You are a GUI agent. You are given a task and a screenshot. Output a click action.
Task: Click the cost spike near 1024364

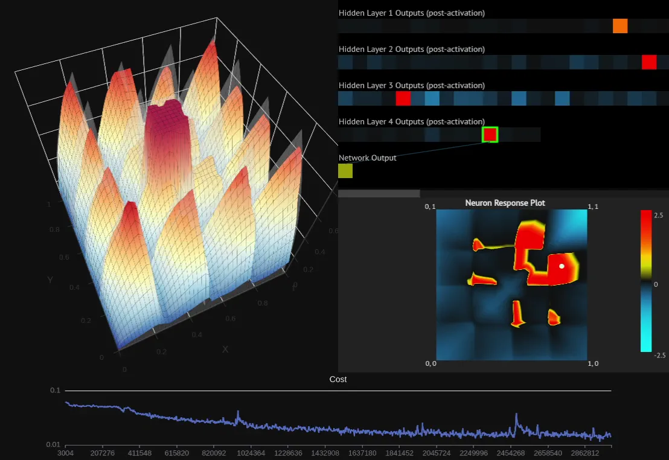(238, 416)
